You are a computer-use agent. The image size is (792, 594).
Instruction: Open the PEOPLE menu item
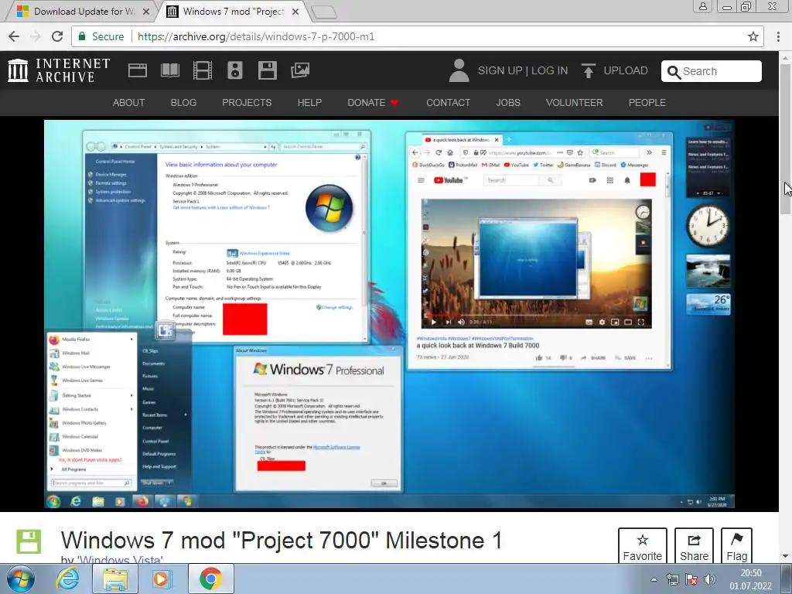[x=647, y=103]
